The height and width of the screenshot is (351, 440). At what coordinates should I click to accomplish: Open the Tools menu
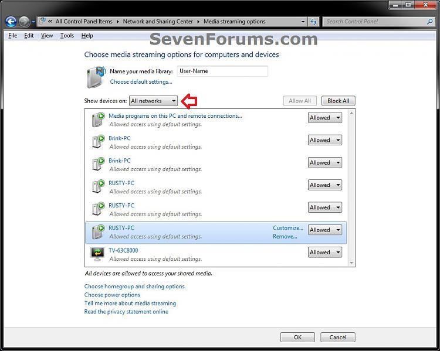67,36
